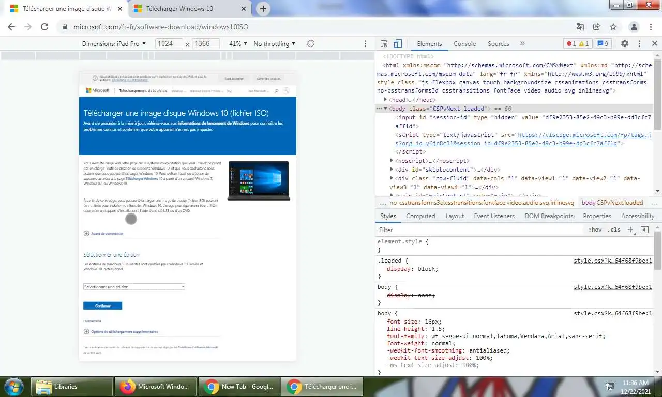Viewport: 662px width, 397px height.
Task: Select body.CSPvNext.loaded breadcrumb
Action: (x=612, y=203)
